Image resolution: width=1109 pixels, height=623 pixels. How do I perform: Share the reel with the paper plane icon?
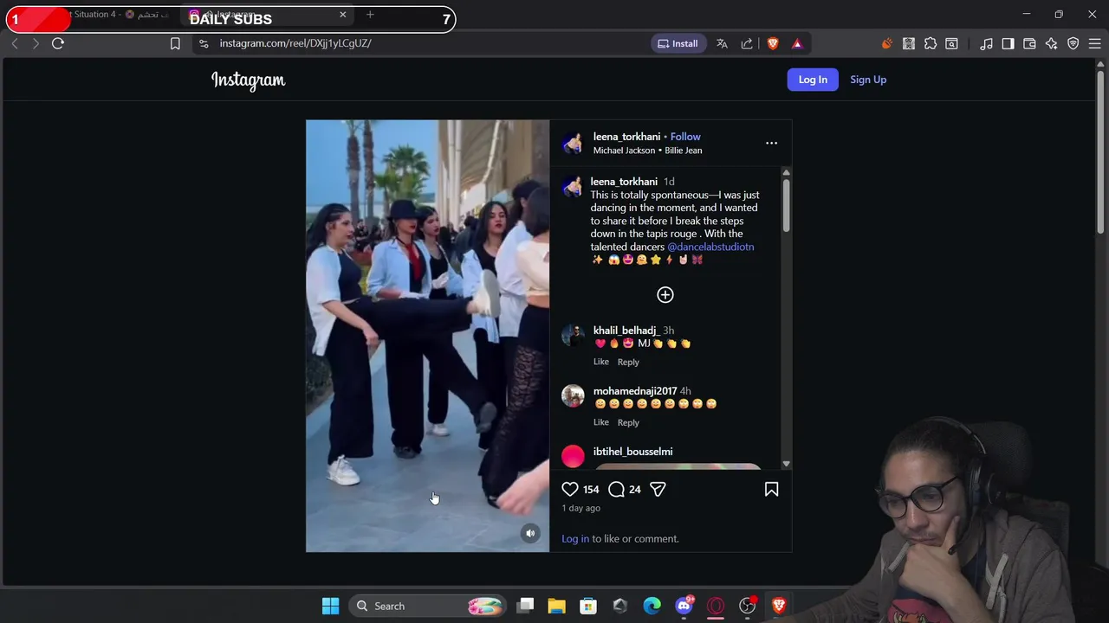click(658, 490)
